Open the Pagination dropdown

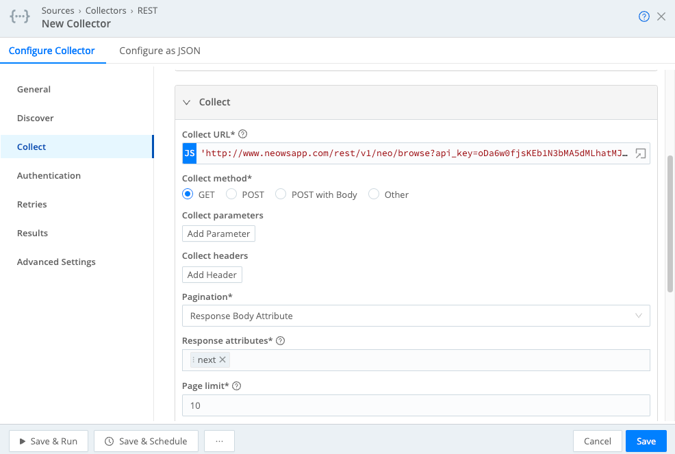416,316
